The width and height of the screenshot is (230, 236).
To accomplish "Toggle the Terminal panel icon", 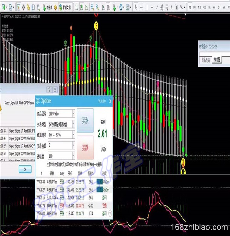I will click(x=33, y=7).
